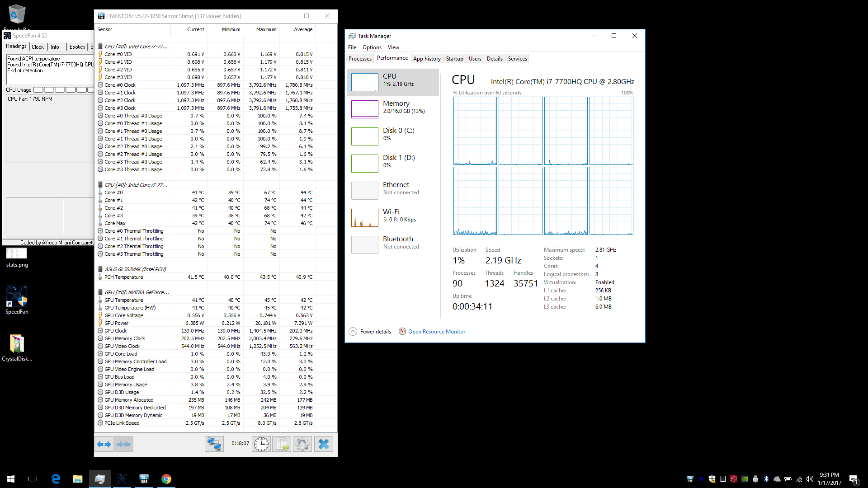Open volume control in tray
The width and height of the screenshot is (868, 488).
810,479
